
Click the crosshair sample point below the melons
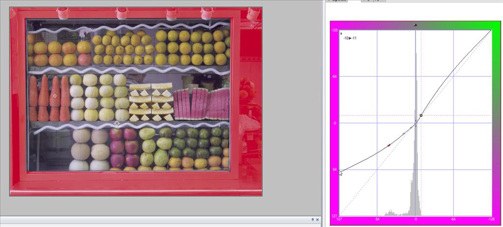coord(117,124)
